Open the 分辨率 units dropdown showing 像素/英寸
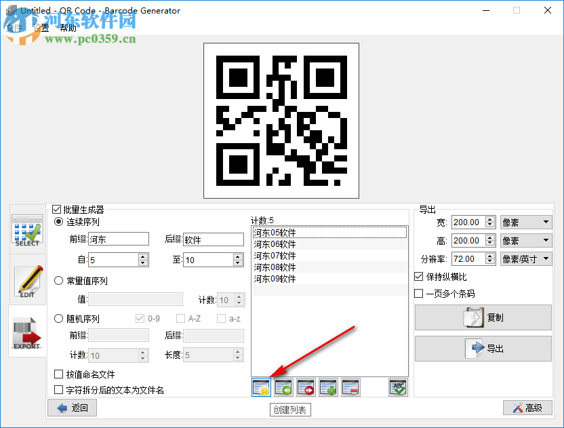 (x=526, y=258)
